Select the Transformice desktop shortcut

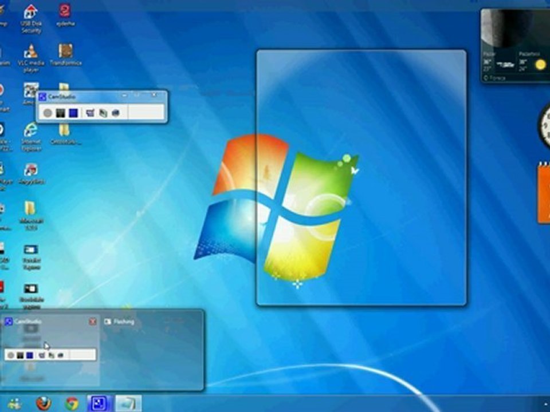(65, 55)
